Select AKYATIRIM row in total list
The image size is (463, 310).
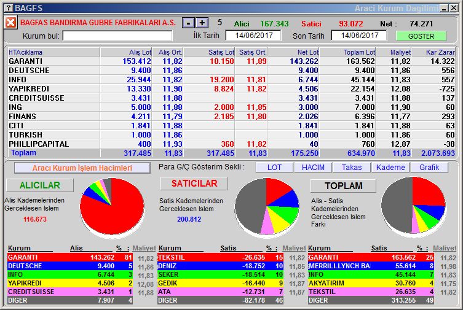[371, 283]
